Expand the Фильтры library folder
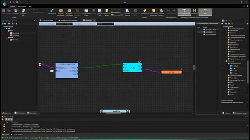This screenshot has height=140, width=250. click(x=226, y=42)
